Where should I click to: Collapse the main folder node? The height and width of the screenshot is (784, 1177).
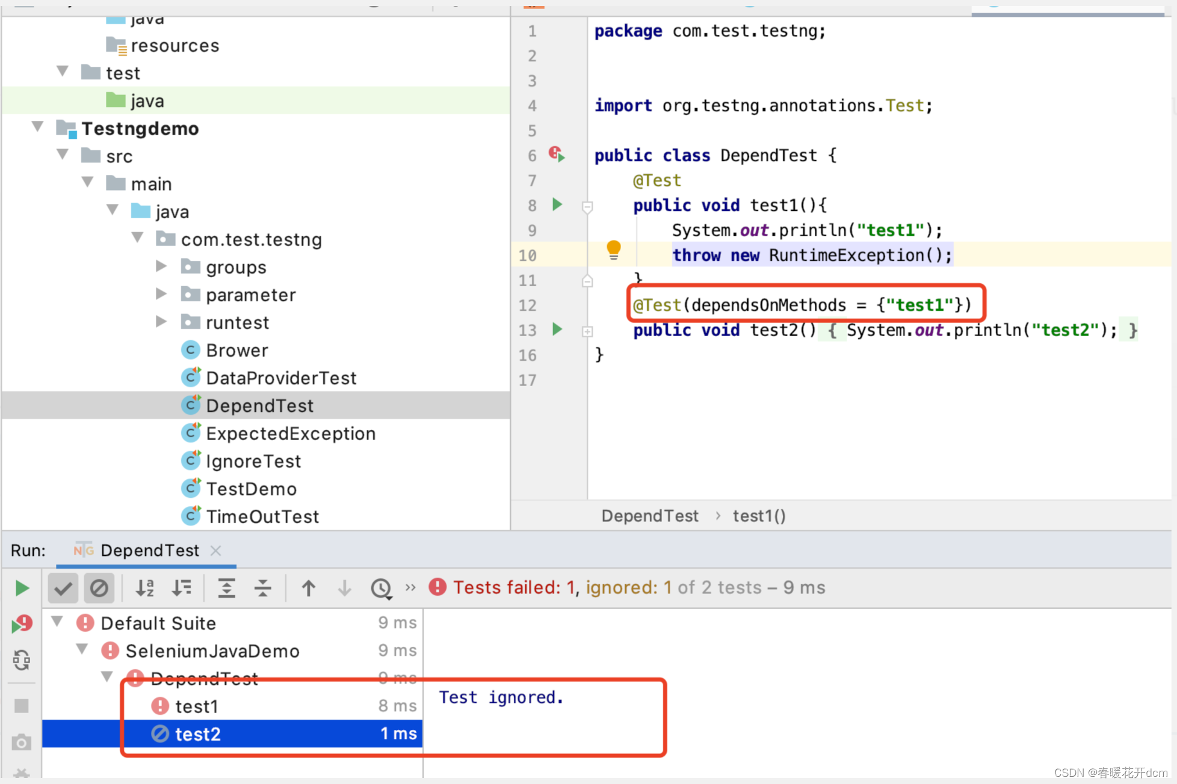click(87, 182)
